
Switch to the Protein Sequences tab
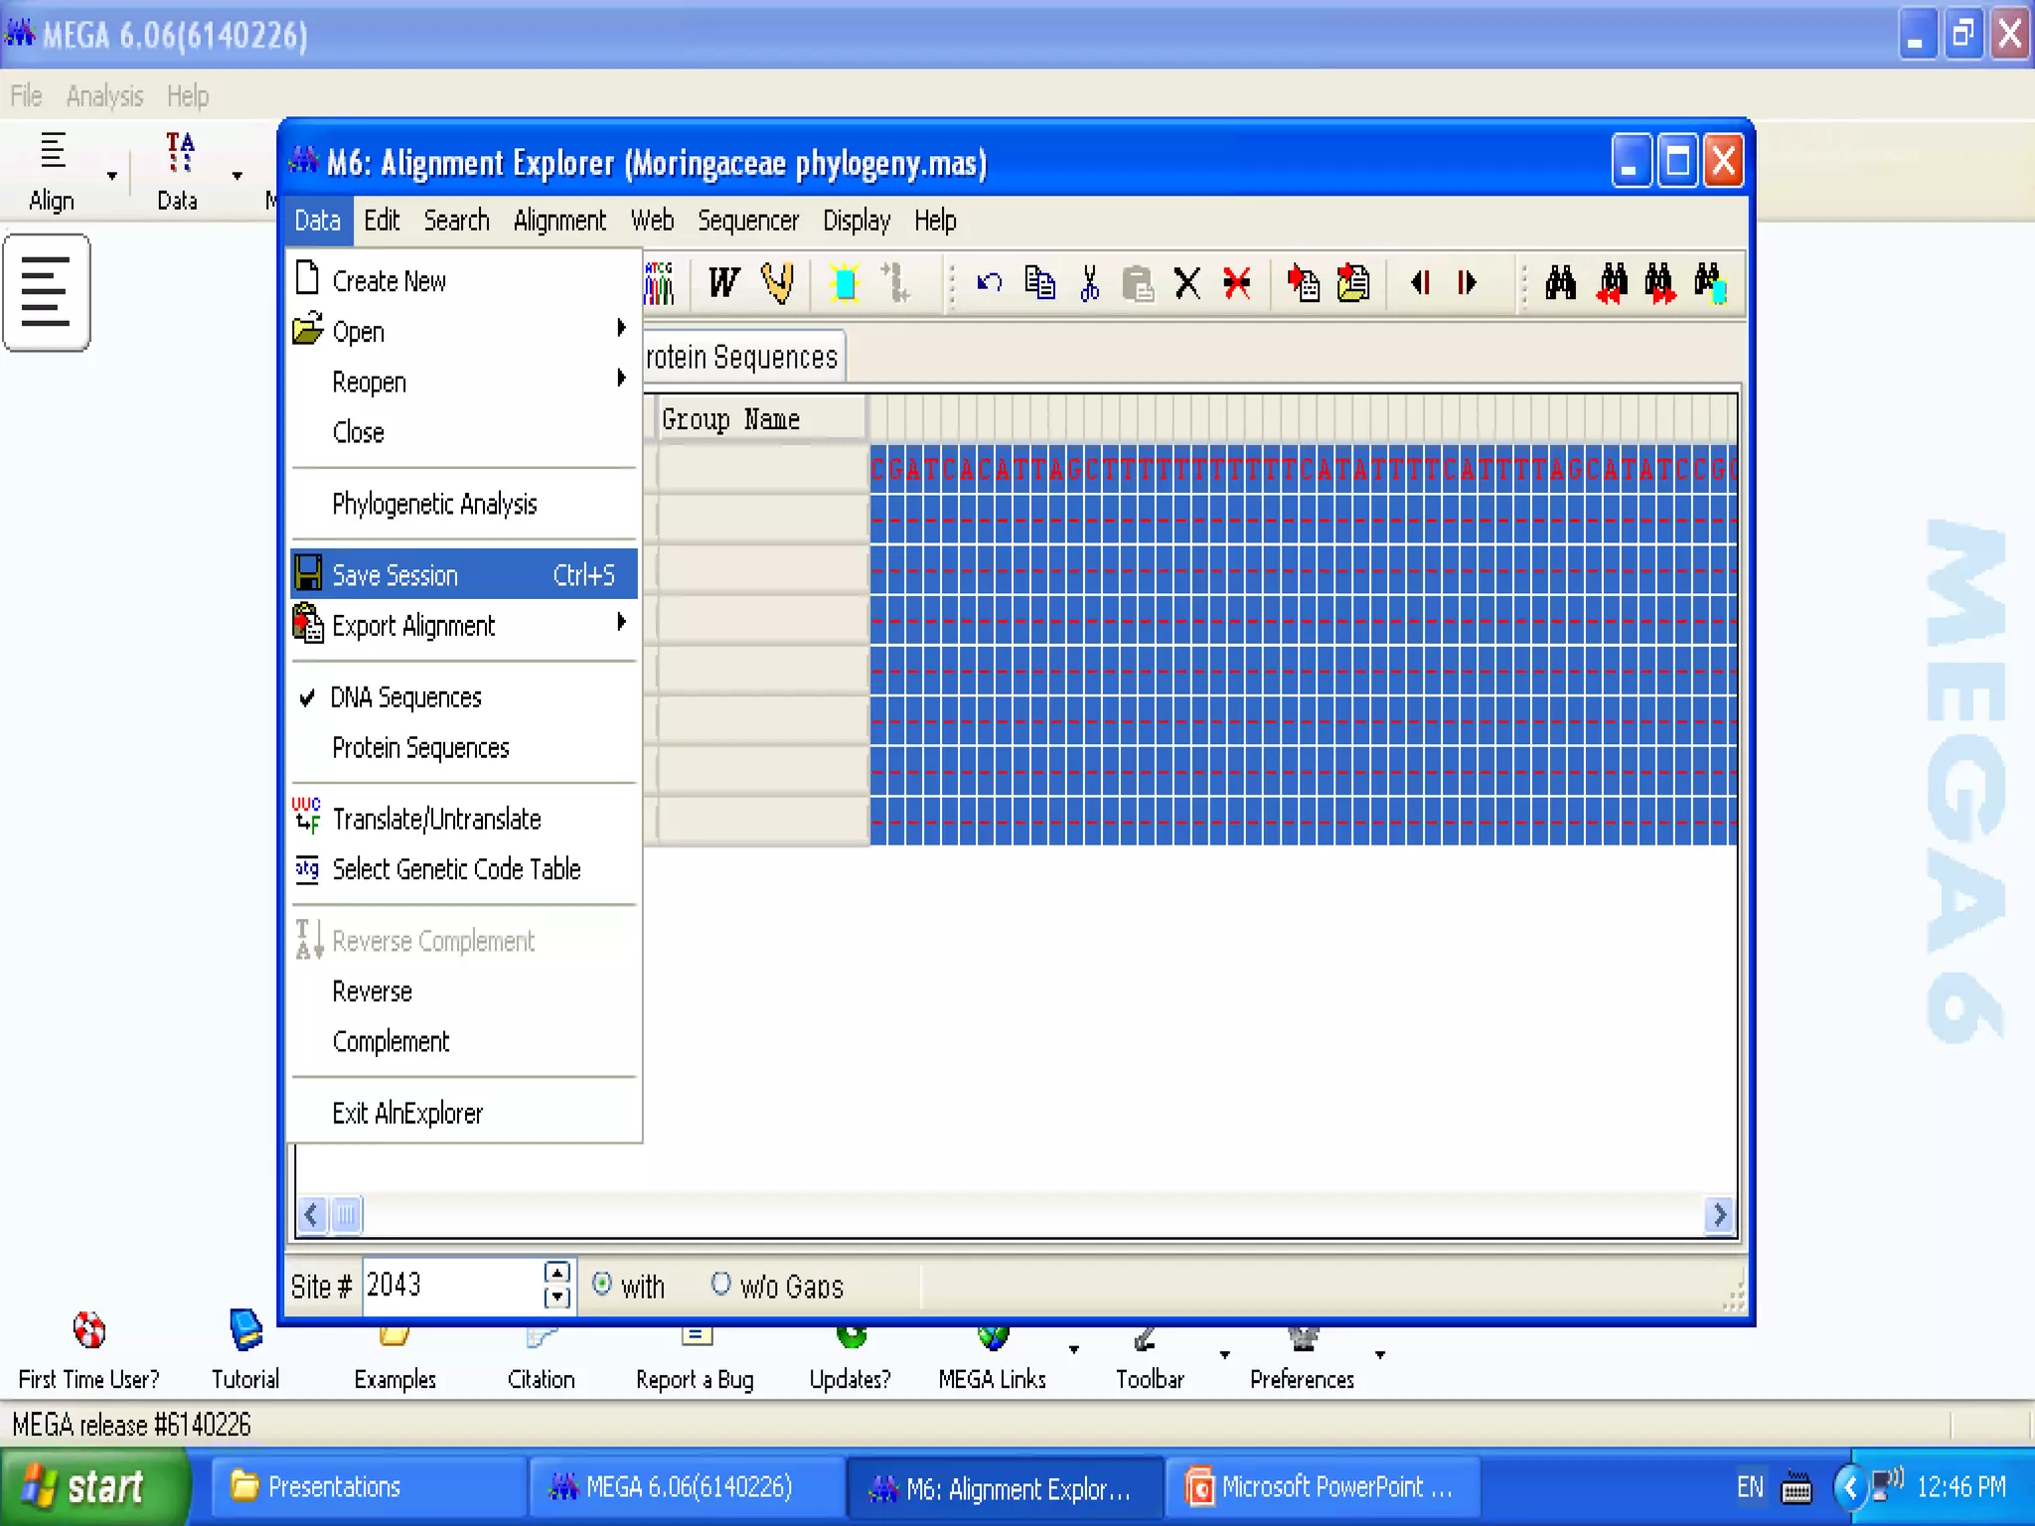click(x=742, y=357)
